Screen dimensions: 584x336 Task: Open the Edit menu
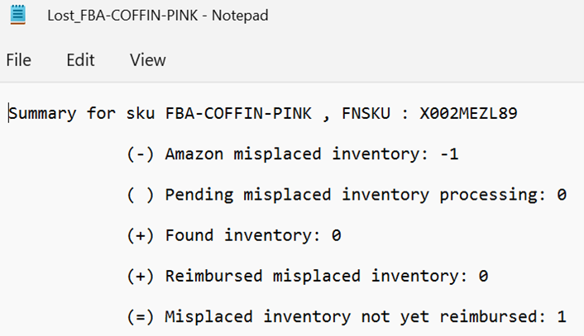(80, 59)
